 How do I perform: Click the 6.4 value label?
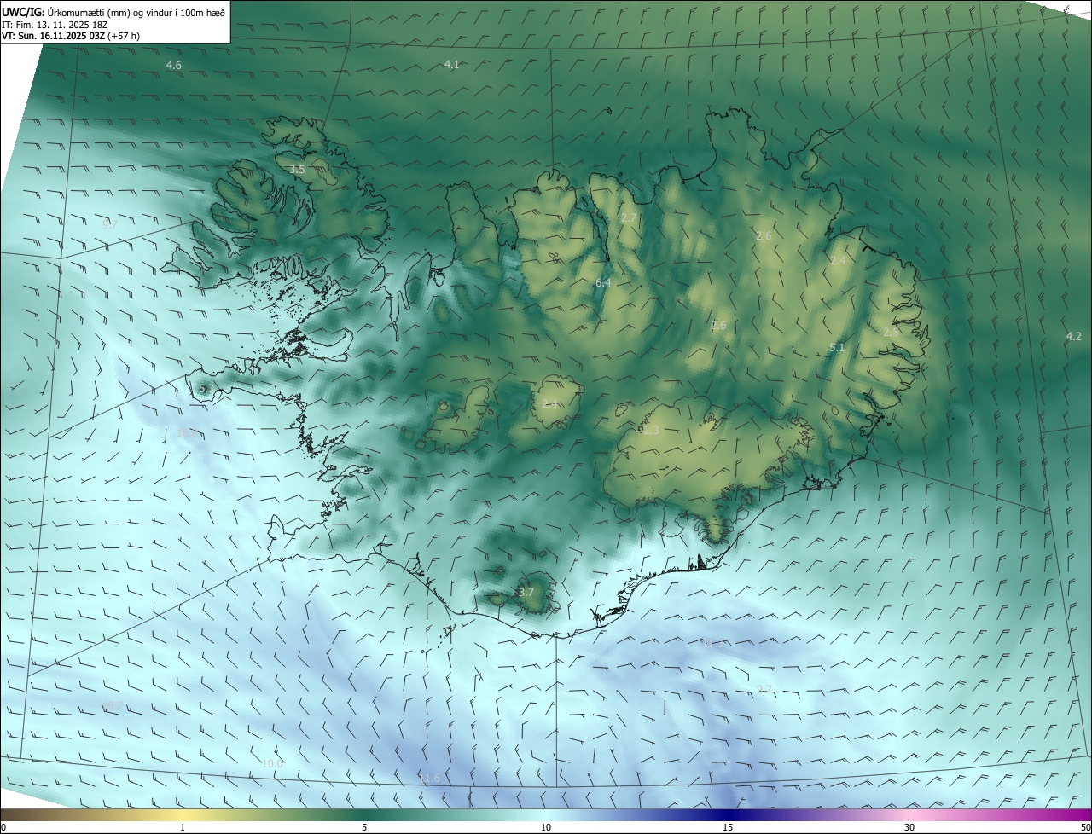coord(603,282)
